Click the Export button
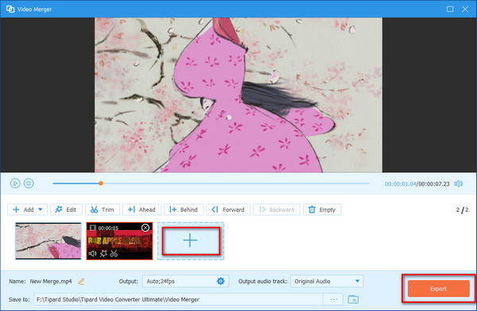 tap(438, 289)
